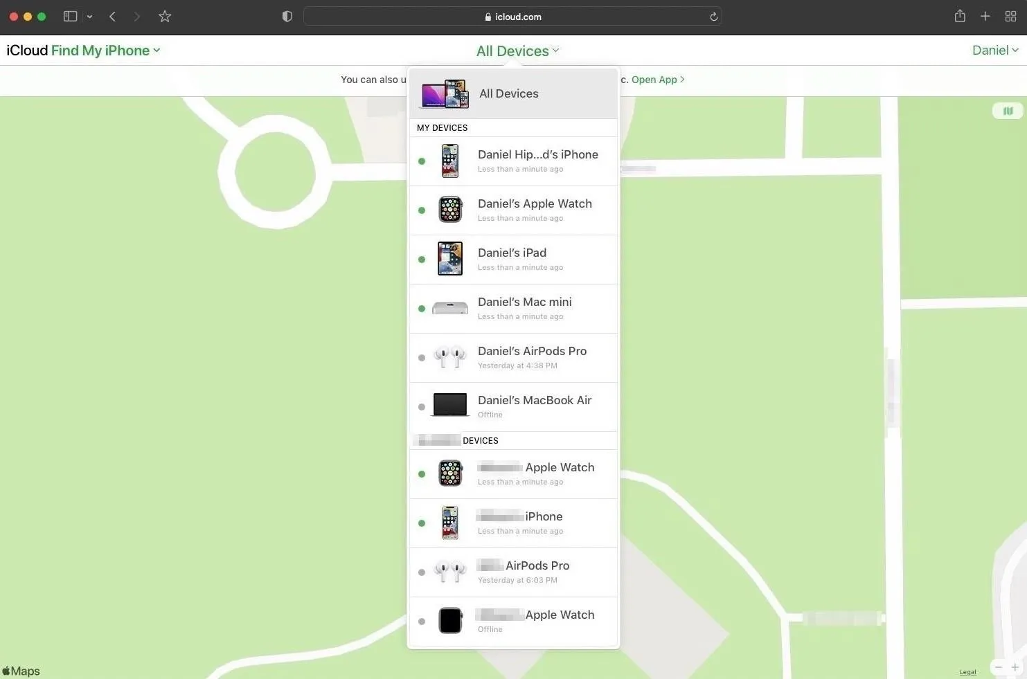
Task: Click the MacBook Air laptop icon
Action: coord(450,405)
